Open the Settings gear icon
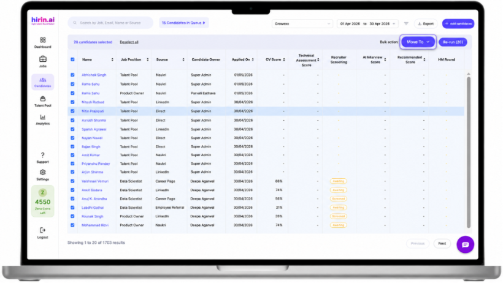This screenshot has height=283, width=503. [x=43, y=172]
